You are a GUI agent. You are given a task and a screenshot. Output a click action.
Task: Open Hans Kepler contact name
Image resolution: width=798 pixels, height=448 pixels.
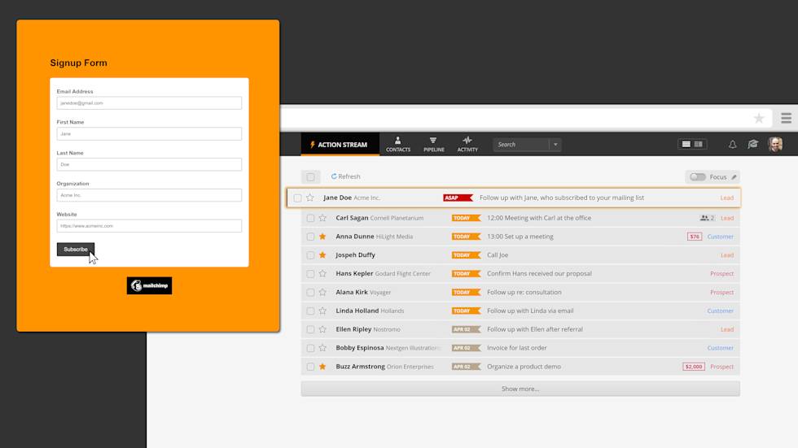pos(354,273)
